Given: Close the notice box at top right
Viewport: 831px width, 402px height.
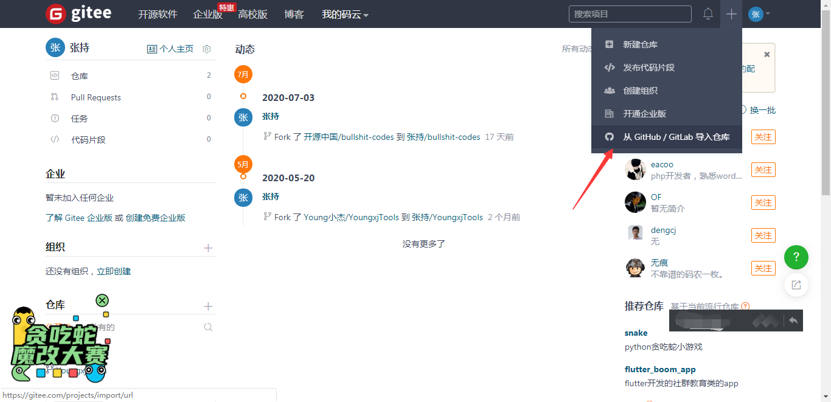Looking at the screenshot, I should pos(767,54).
